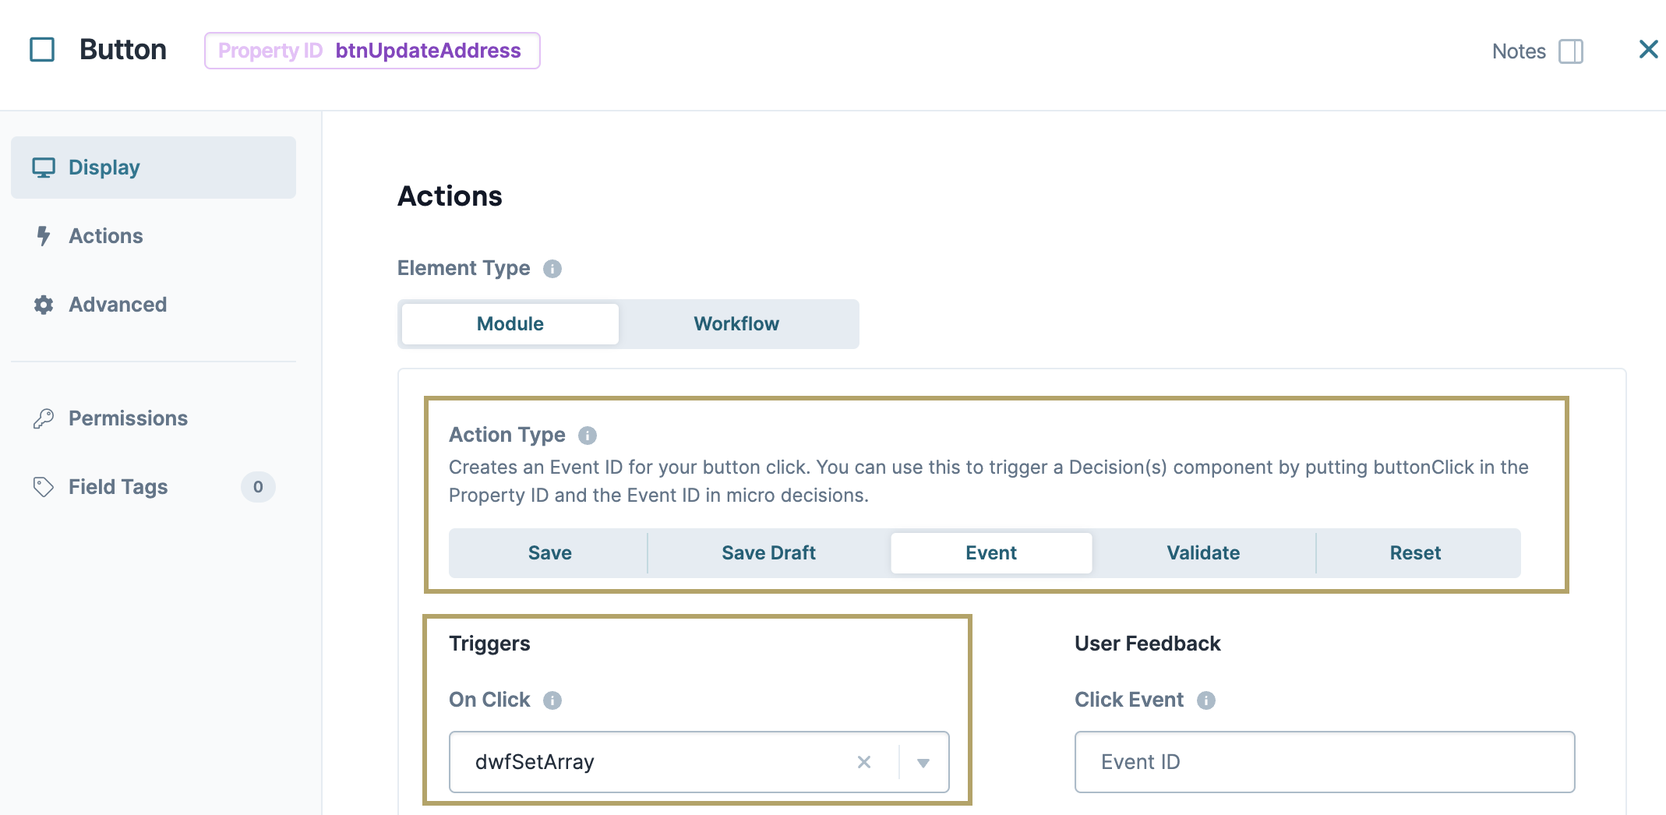The height and width of the screenshot is (815, 1666).
Task: Select Workflow element type
Action: pyautogui.click(x=736, y=324)
